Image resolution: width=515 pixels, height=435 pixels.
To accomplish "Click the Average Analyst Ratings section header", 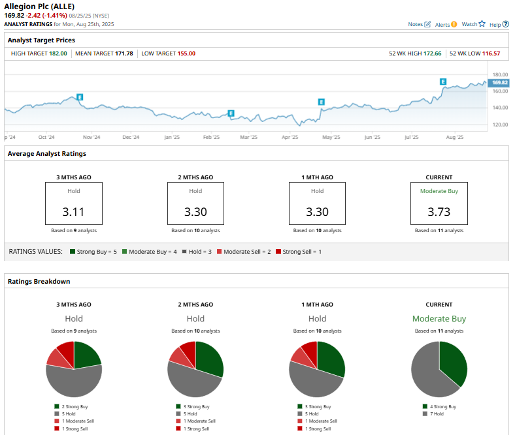I will [47, 153].
